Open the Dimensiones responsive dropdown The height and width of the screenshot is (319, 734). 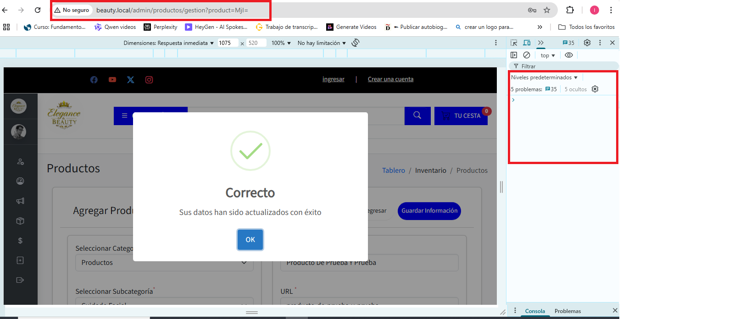168,43
